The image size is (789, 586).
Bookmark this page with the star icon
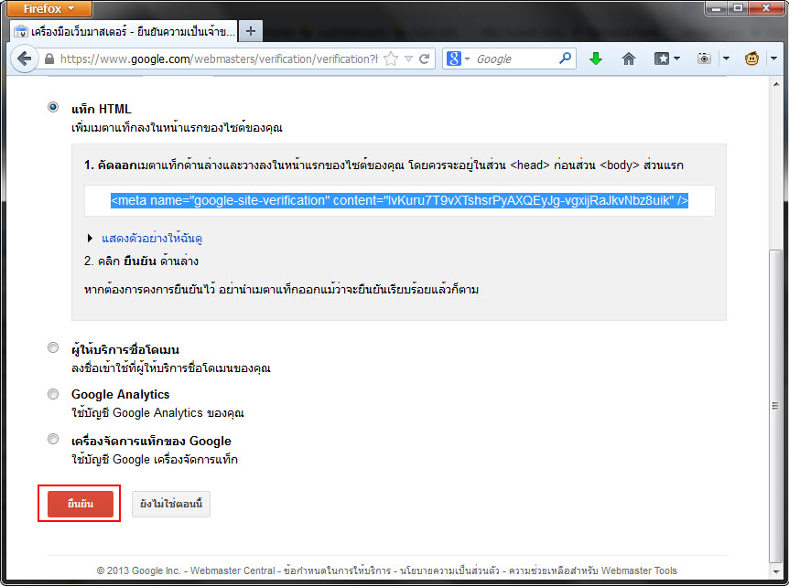point(391,59)
